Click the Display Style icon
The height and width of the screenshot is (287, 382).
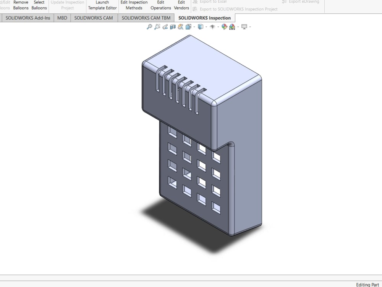coord(201,27)
